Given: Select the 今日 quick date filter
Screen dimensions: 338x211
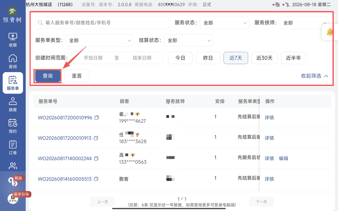Looking at the screenshot, I should pos(180,58).
